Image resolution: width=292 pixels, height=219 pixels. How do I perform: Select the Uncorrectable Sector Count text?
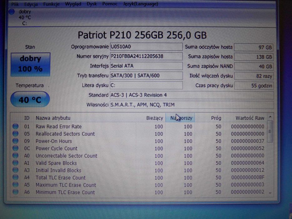(x=66, y=156)
